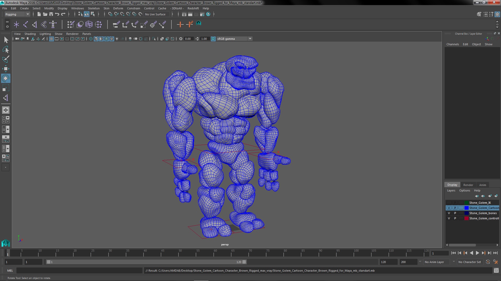Click the red color swatch of Stone_Golem_controll
501x281 pixels.
(466, 218)
